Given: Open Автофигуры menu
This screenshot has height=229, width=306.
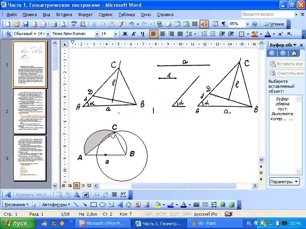Looking at the screenshot, I should point(56,205).
